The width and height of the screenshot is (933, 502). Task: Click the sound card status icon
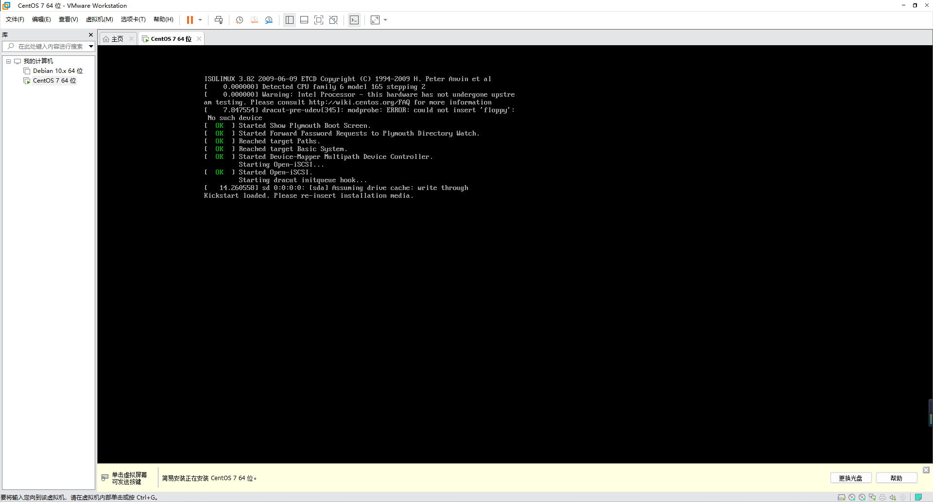(x=893, y=497)
